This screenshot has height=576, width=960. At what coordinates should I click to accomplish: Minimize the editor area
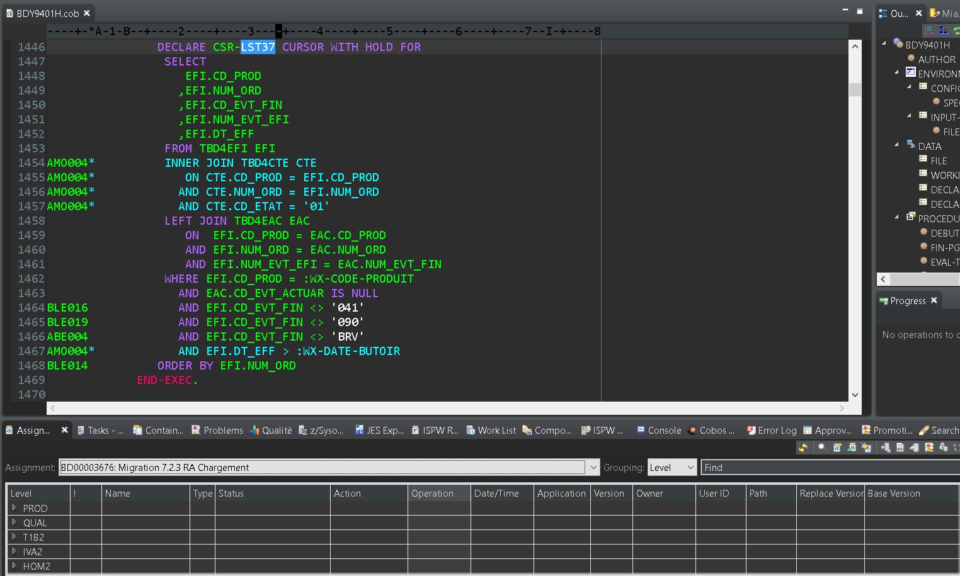click(x=845, y=11)
